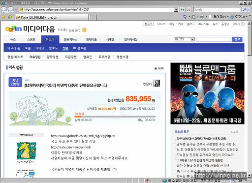
Task: Click the IE Forward arrow button
Action: pyautogui.click(x=11, y=10)
